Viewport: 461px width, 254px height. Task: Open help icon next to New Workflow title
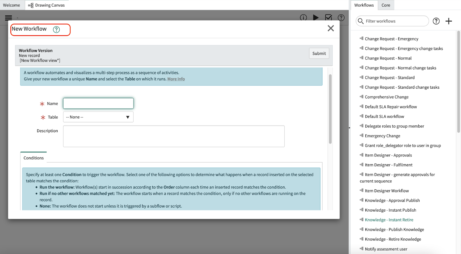(56, 29)
